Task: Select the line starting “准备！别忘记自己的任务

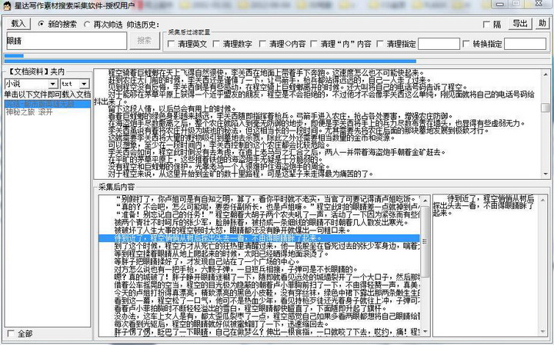Action: point(259,215)
